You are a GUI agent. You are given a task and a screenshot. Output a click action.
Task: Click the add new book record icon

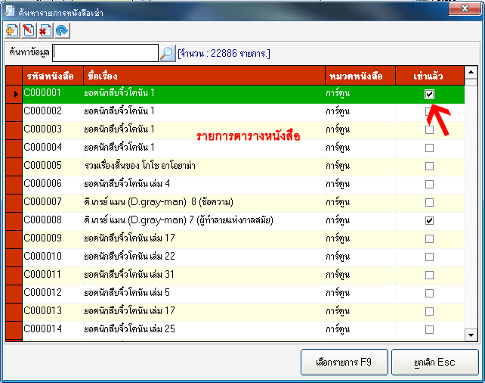12,31
